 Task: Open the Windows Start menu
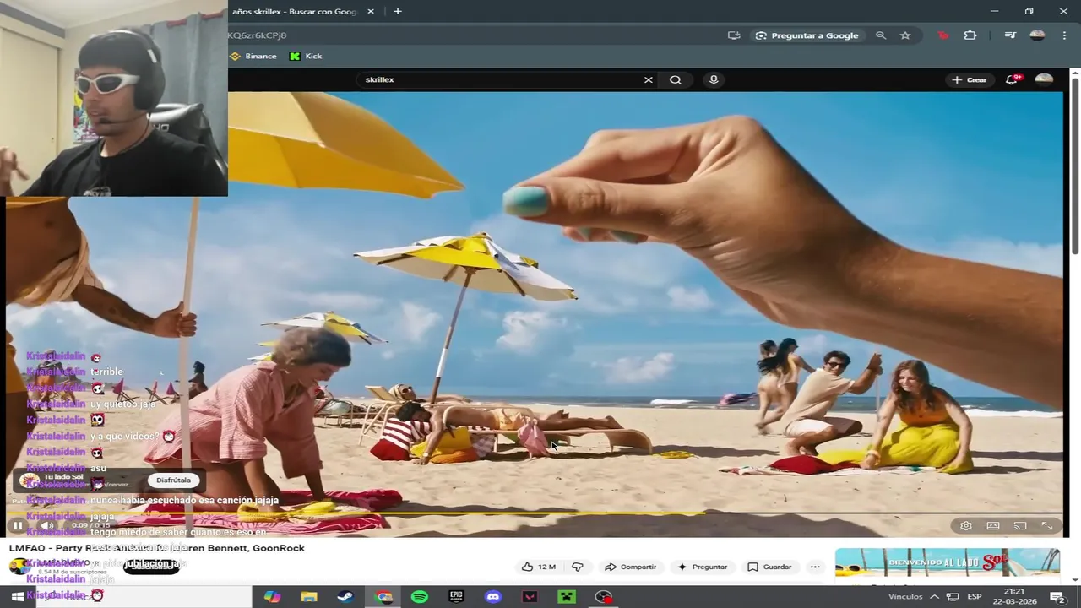point(17,597)
